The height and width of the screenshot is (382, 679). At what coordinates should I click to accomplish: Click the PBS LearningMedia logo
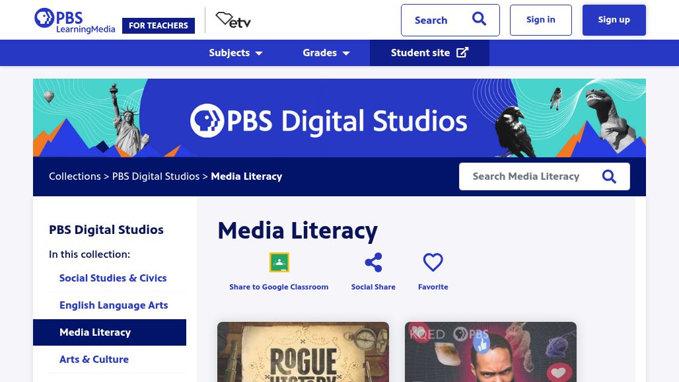(x=75, y=20)
